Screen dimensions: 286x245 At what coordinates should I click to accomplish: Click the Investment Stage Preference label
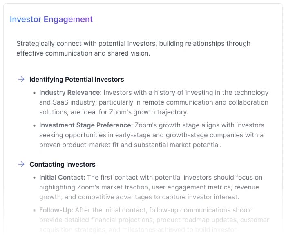86,125
